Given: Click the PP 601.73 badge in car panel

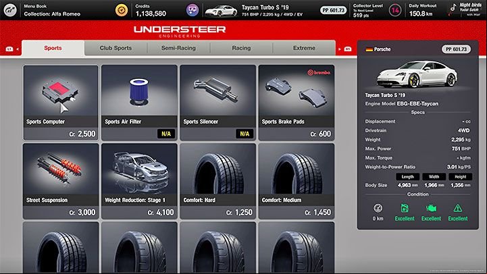Looking at the screenshot, I should [x=456, y=49].
